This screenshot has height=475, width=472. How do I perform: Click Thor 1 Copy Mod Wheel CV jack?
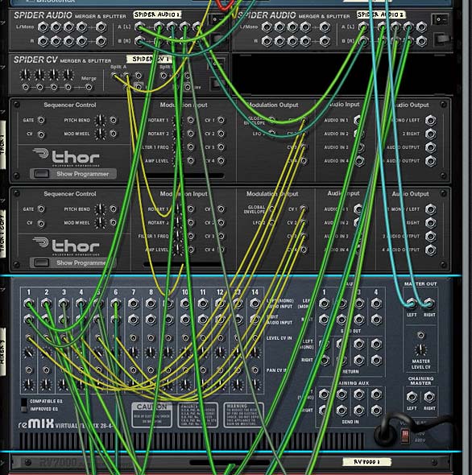[114, 223]
